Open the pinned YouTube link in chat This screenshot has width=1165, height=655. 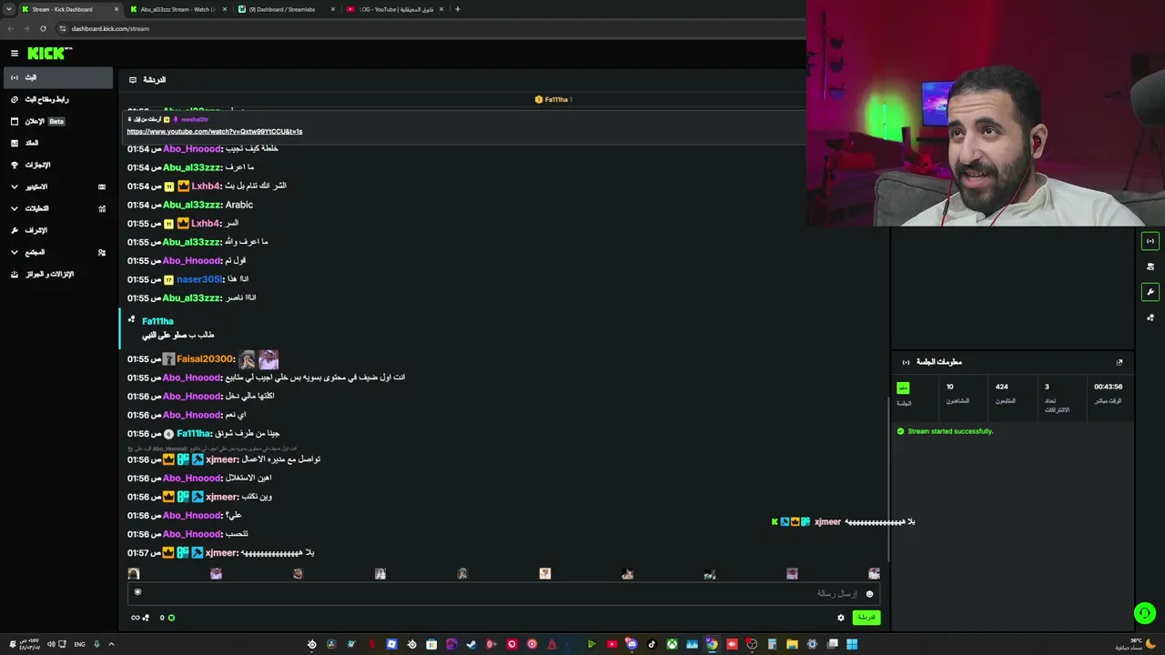(215, 131)
